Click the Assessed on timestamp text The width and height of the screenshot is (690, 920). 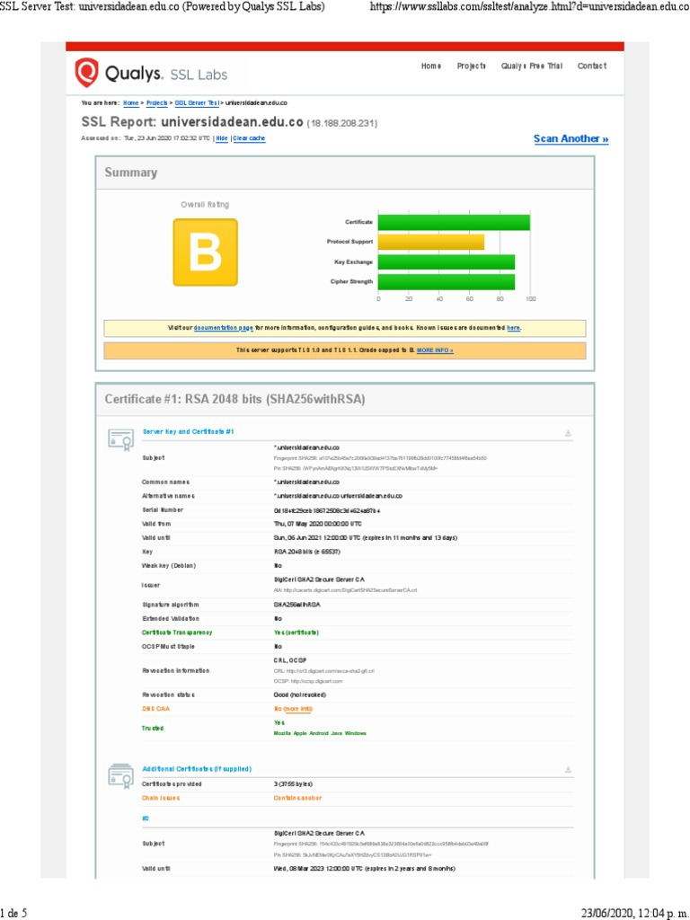(146, 138)
